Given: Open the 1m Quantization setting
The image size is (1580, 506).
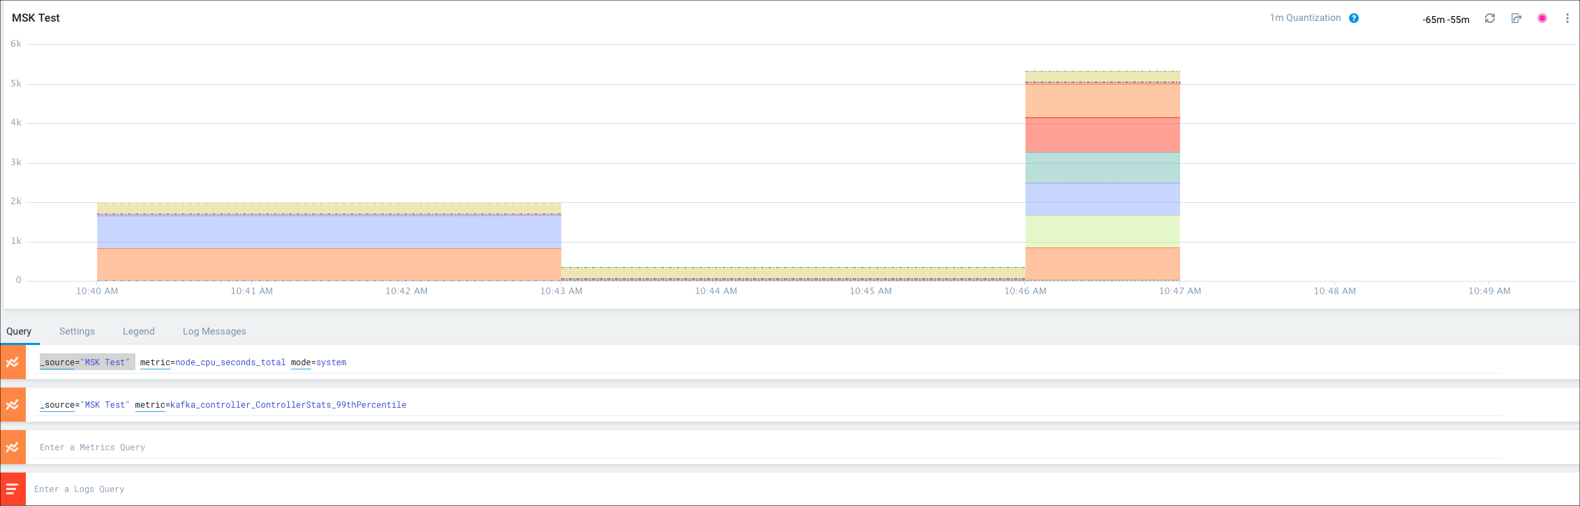Looking at the screenshot, I should pos(1305,18).
